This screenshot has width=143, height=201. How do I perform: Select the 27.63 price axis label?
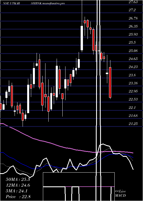click(133, 2)
